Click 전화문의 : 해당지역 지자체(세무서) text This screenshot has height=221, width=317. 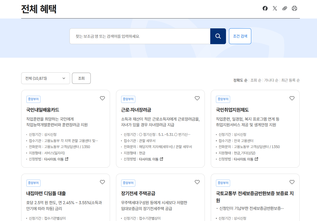click(158, 147)
